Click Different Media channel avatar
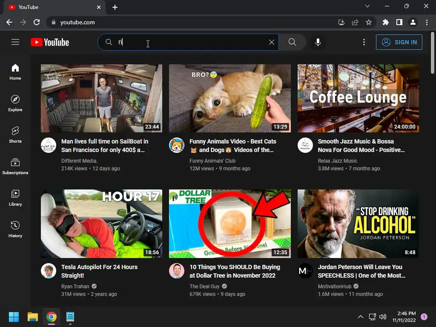Screen dimensions: 436x327 click(x=49, y=145)
